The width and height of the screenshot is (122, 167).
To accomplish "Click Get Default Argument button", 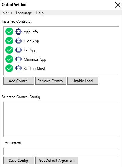I will 57,160.
